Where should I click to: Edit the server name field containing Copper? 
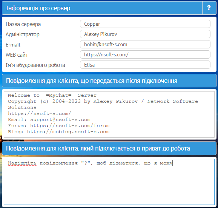[145, 24]
